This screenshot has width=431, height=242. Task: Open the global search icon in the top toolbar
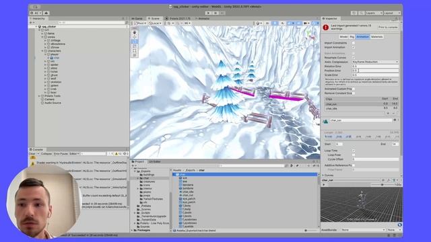(x=361, y=13)
